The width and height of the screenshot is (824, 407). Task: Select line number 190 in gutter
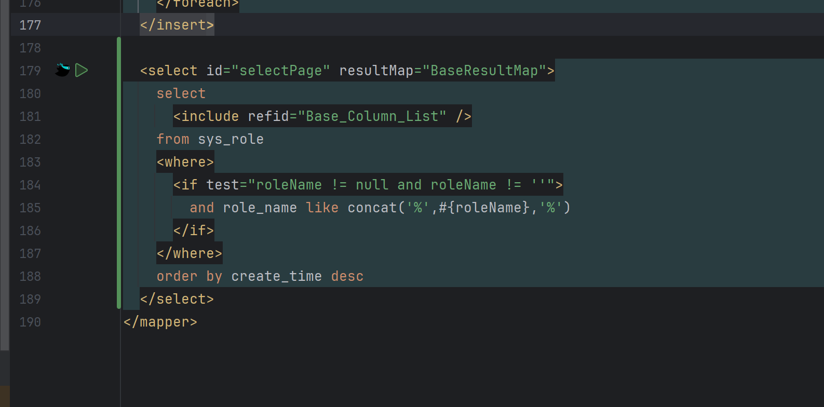click(x=30, y=322)
